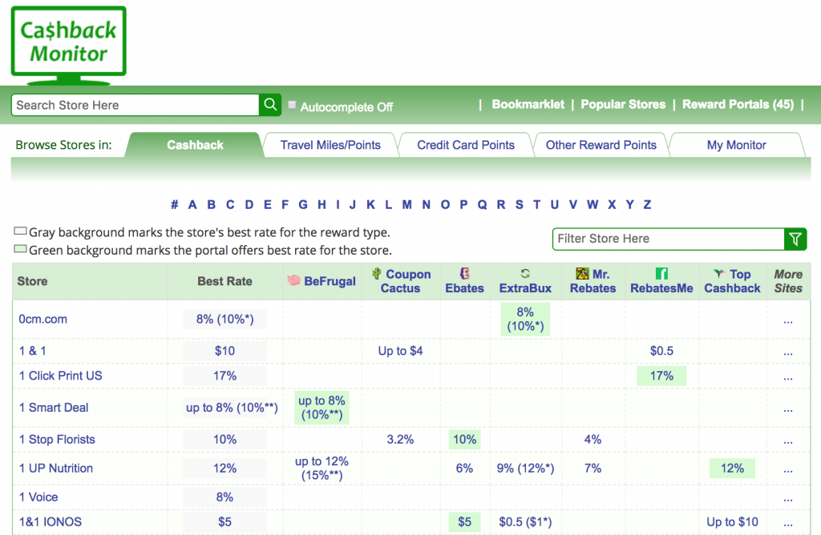
Task: Open the 1 Voice store link
Action: click(x=38, y=497)
